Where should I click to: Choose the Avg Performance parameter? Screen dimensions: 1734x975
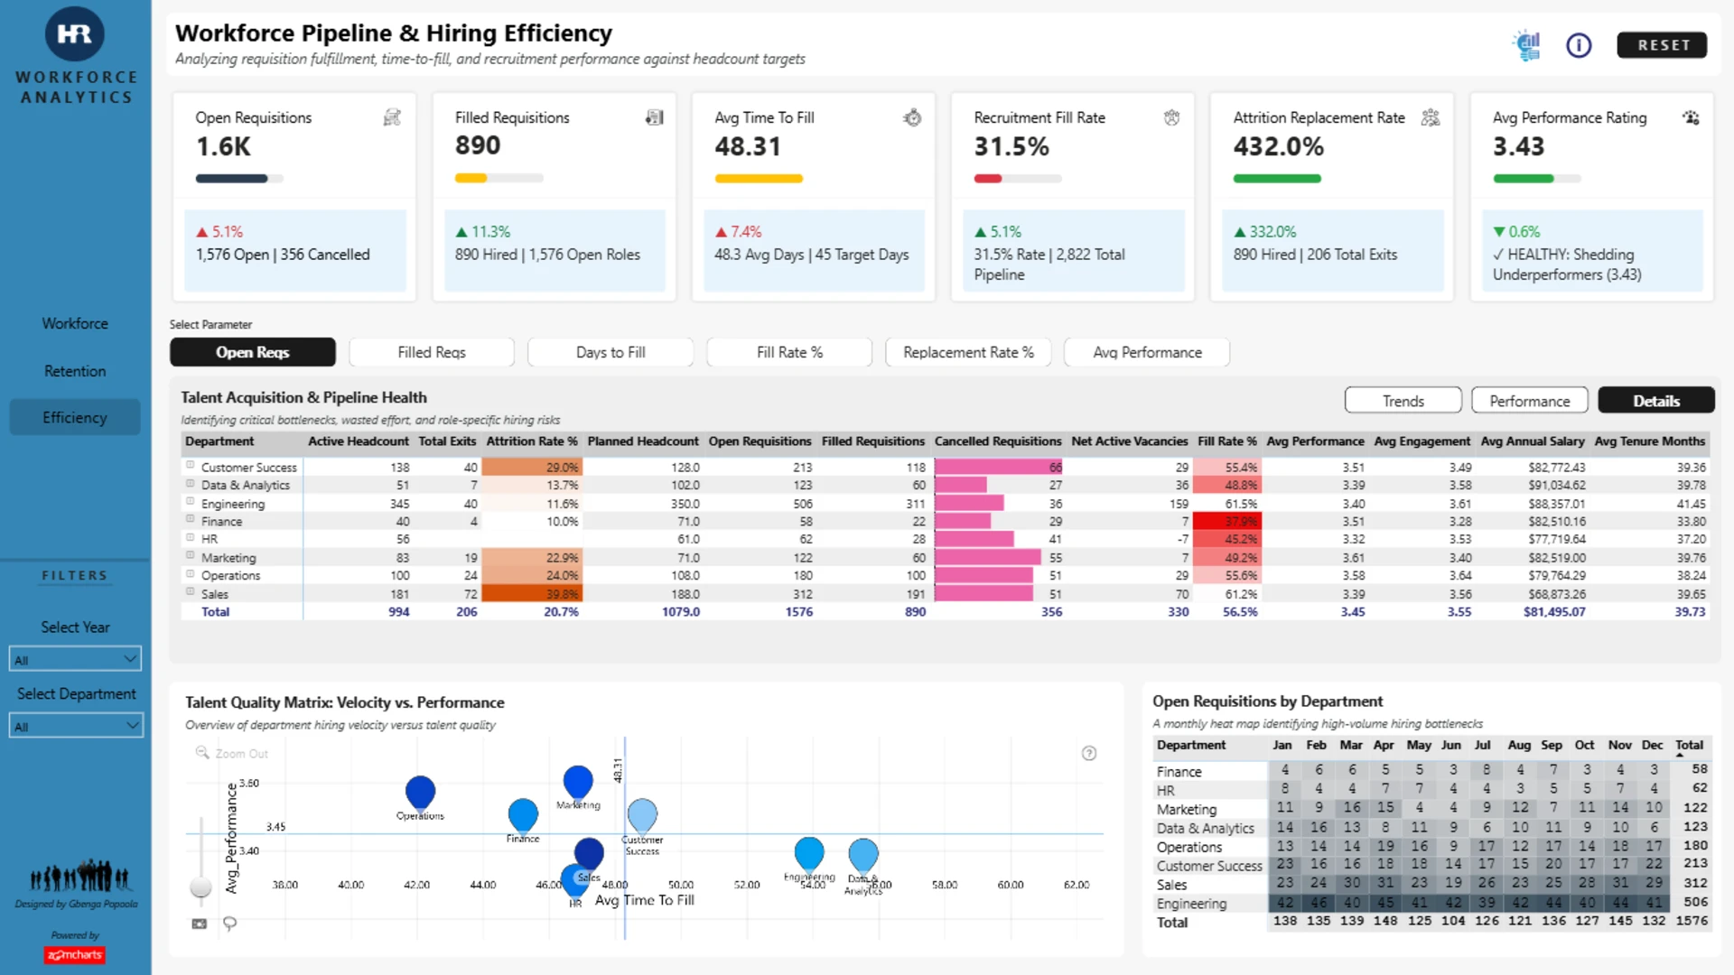click(x=1147, y=352)
